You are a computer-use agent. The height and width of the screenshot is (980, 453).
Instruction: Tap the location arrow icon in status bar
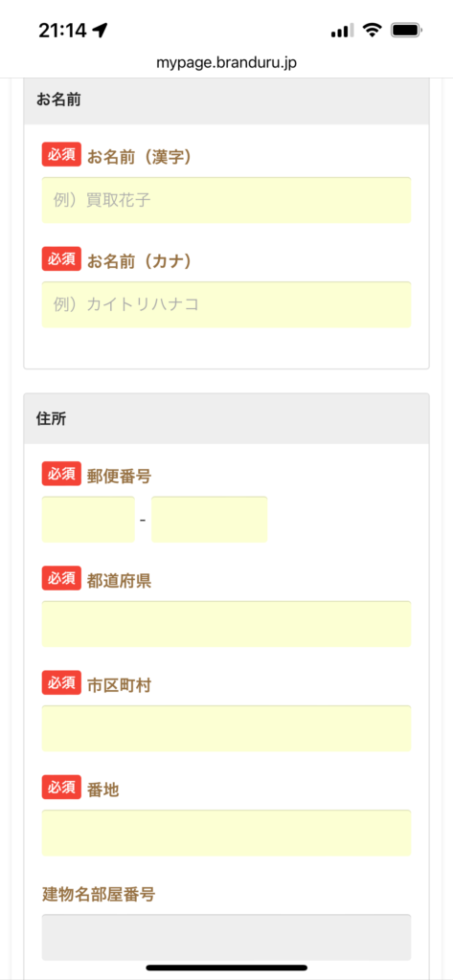coord(101,30)
